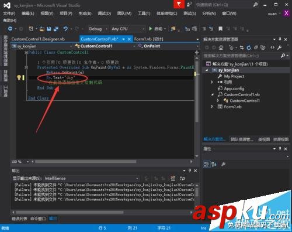Click the property pages wrench in Properties panel

coord(223,164)
